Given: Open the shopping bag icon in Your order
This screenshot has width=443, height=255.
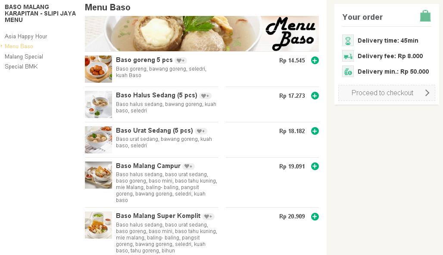Looking at the screenshot, I should (x=425, y=16).
